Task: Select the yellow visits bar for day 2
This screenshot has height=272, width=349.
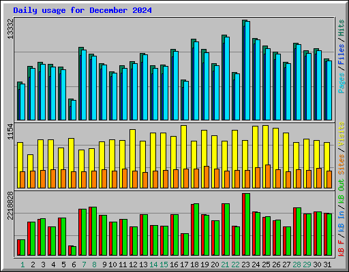Action: [x=29, y=163]
